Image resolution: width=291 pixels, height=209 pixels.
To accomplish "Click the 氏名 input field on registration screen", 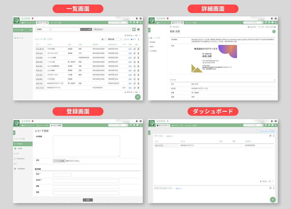I will [x=62, y=175].
